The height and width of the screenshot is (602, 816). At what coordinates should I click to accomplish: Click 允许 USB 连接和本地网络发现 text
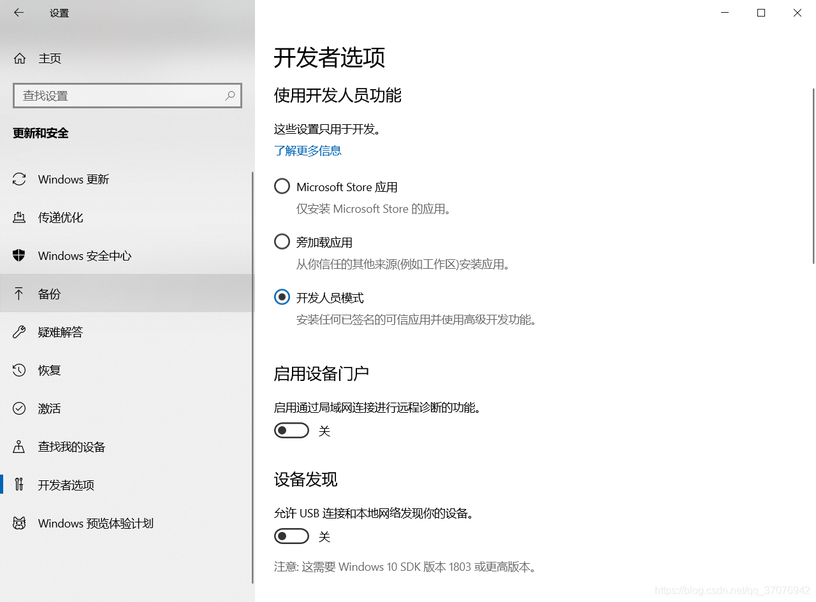coord(374,513)
